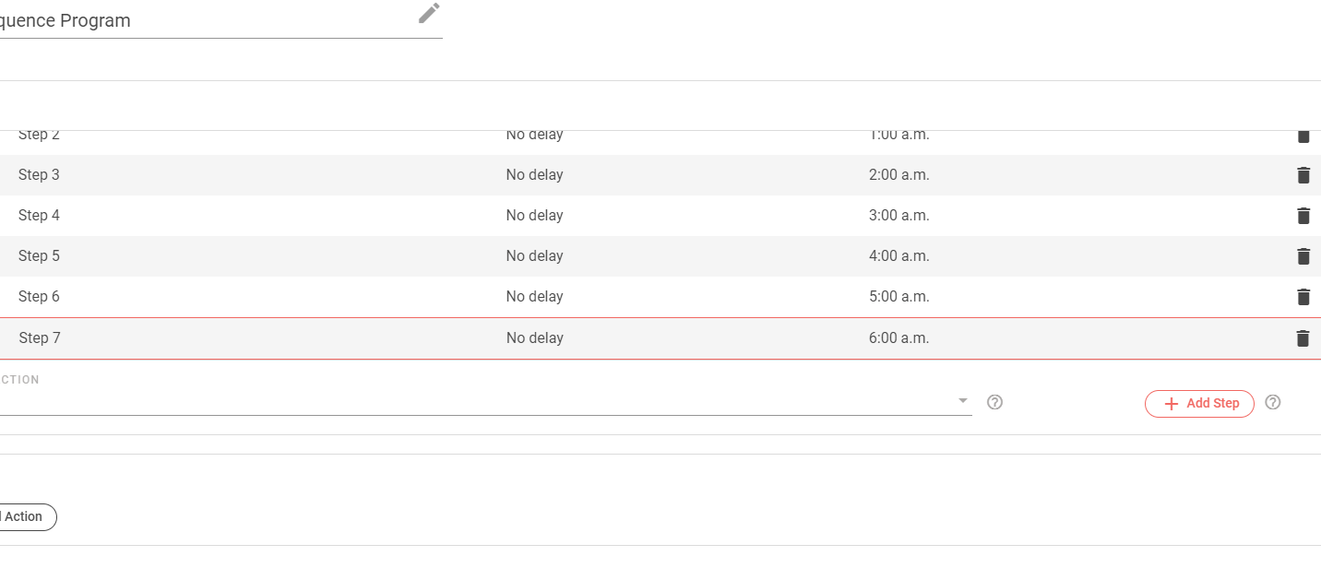Select the Step 5 row label
The width and height of the screenshot is (1321, 568).
point(39,256)
